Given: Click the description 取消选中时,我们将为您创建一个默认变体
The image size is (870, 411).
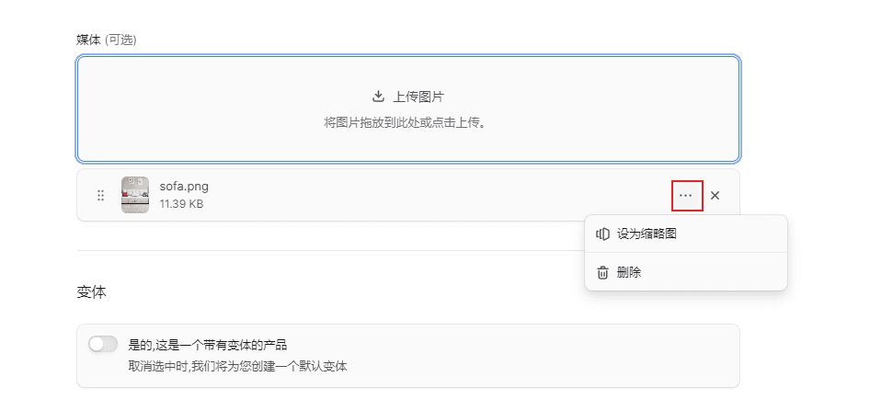Looking at the screenshot, I should 237,366.
